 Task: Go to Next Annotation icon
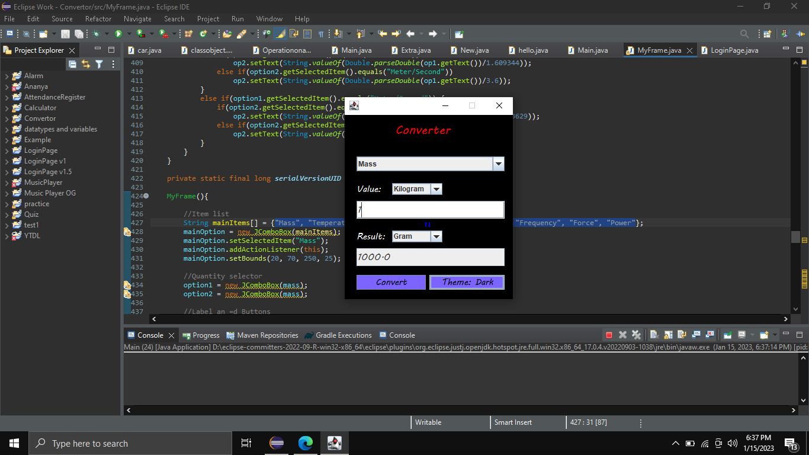pyautogui.click(x=337, y=34)
